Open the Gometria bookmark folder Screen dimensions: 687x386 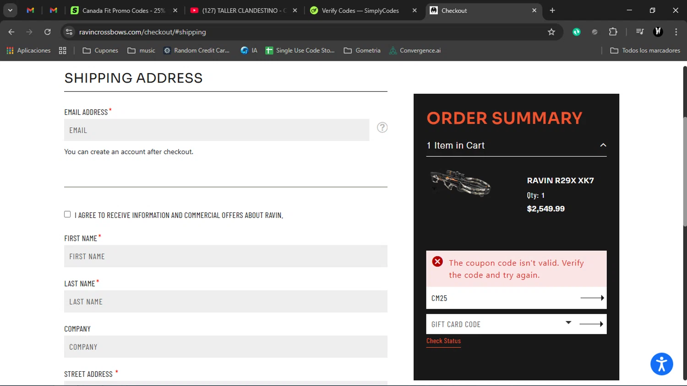tap(362, 50)
